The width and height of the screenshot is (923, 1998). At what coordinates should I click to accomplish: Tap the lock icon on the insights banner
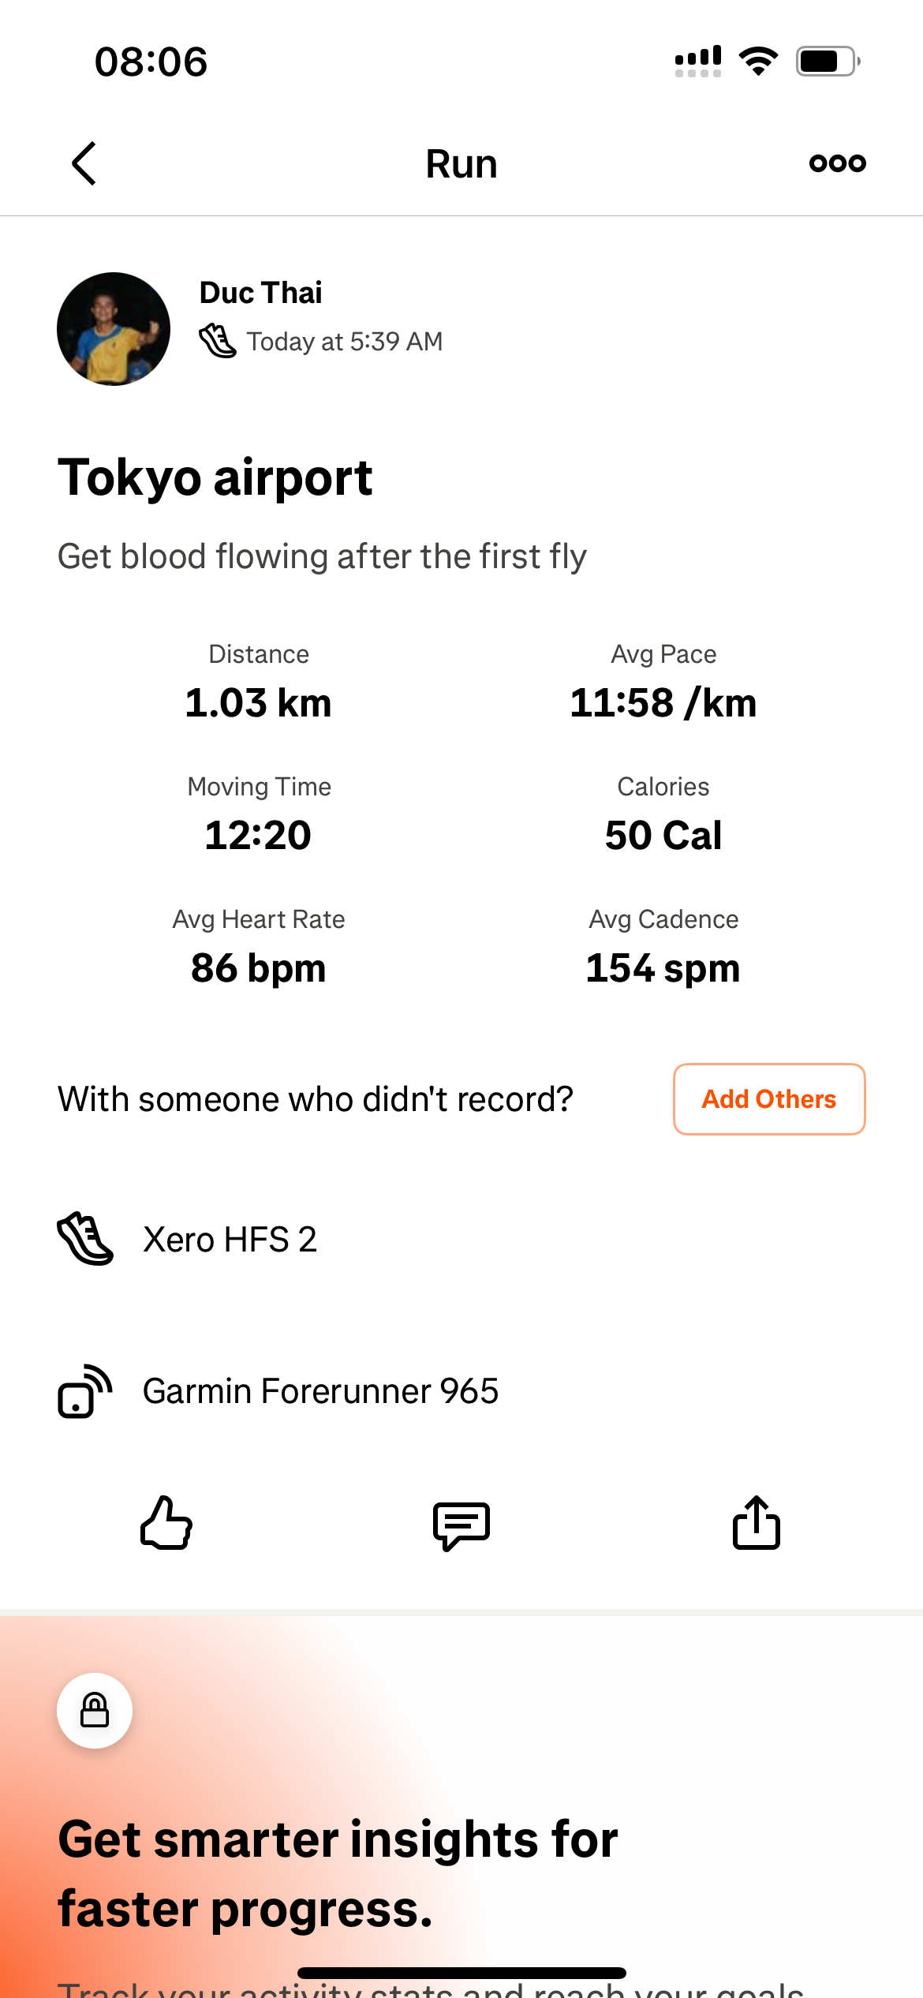(x=95, y=1711)
